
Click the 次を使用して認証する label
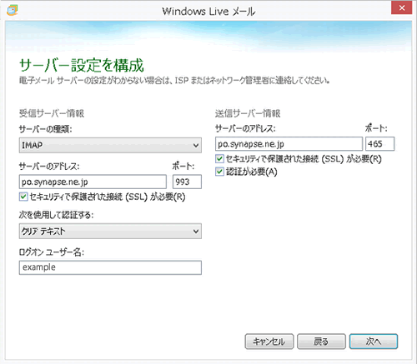tap(56, 215)
